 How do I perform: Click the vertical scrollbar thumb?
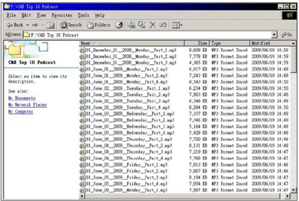(x=294, y=59)
